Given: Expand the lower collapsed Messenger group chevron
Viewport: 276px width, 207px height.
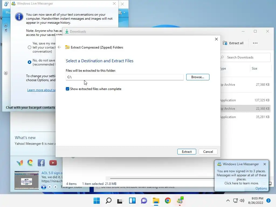Looking at the screenshot, I should point(6,73).
